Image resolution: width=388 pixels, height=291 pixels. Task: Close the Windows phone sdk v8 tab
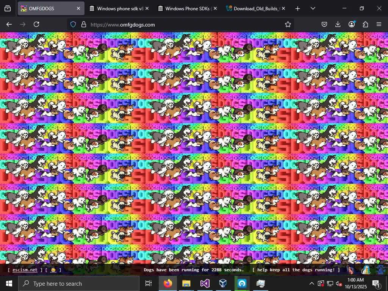pos(147,8)
